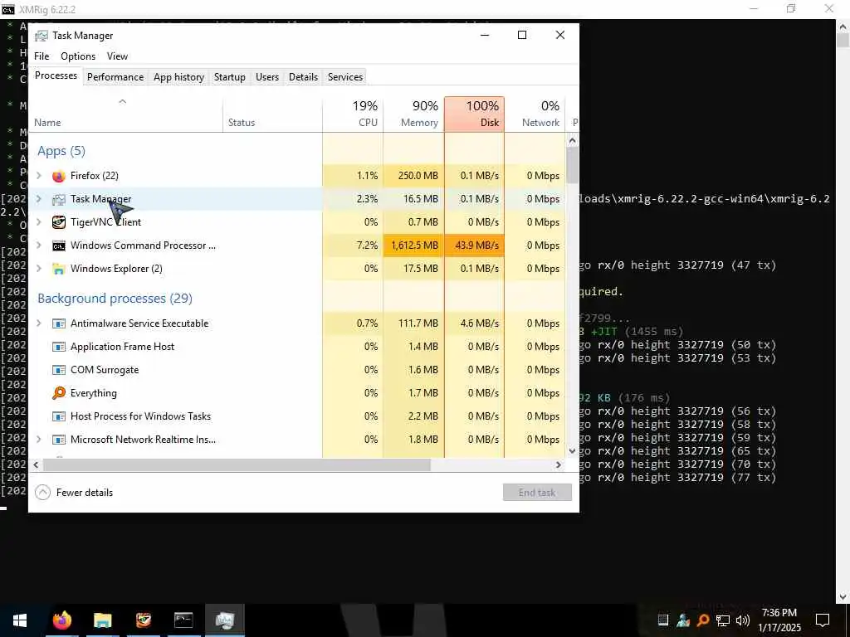
Task: Click the user accounts tray icon
Action: pos(683,620)
